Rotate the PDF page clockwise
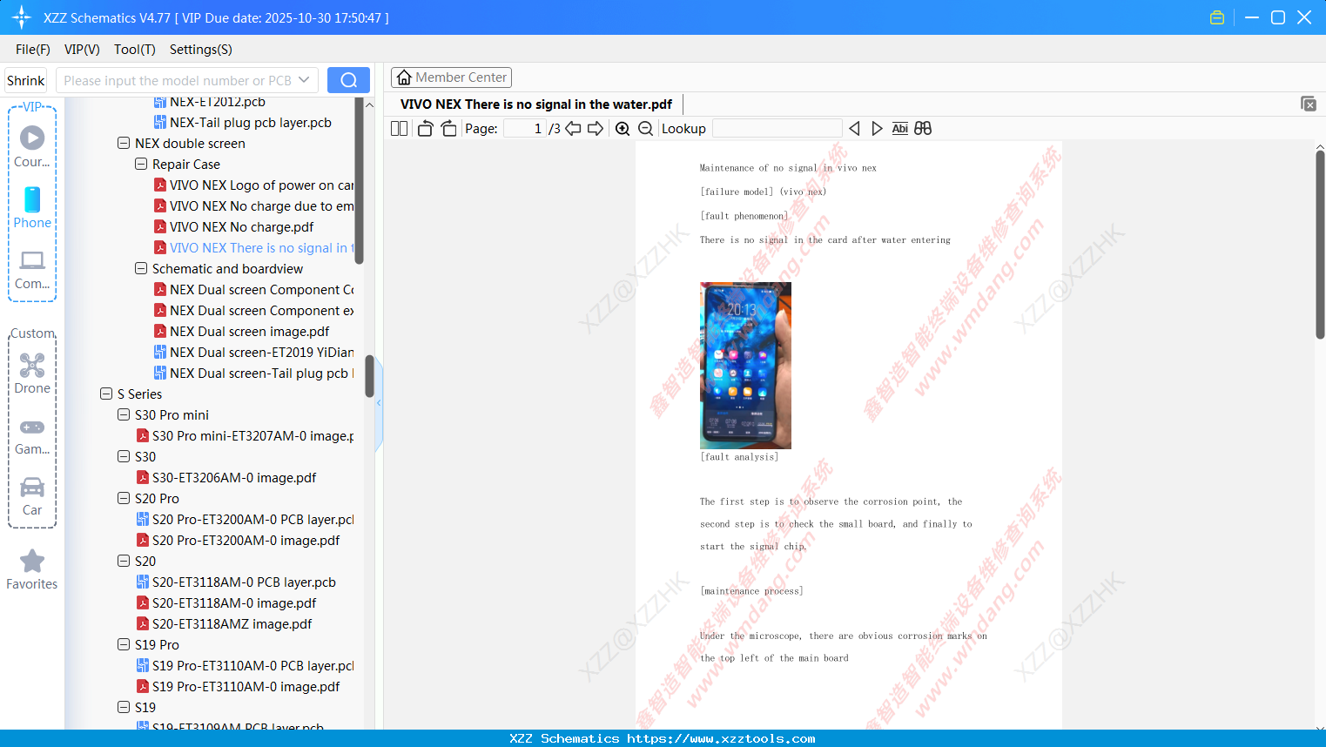Screen dimensions: 1326x747 448,129
